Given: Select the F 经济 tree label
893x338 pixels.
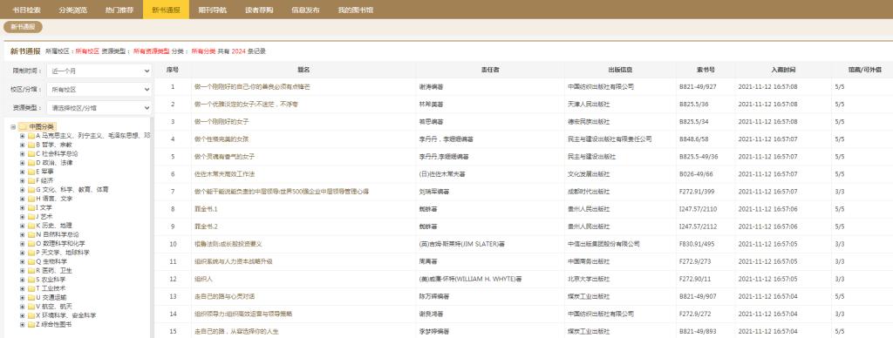Looking at the screenshot, I should [x=44, y=180].
